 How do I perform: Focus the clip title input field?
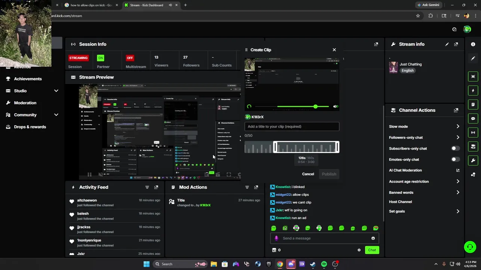292,126
